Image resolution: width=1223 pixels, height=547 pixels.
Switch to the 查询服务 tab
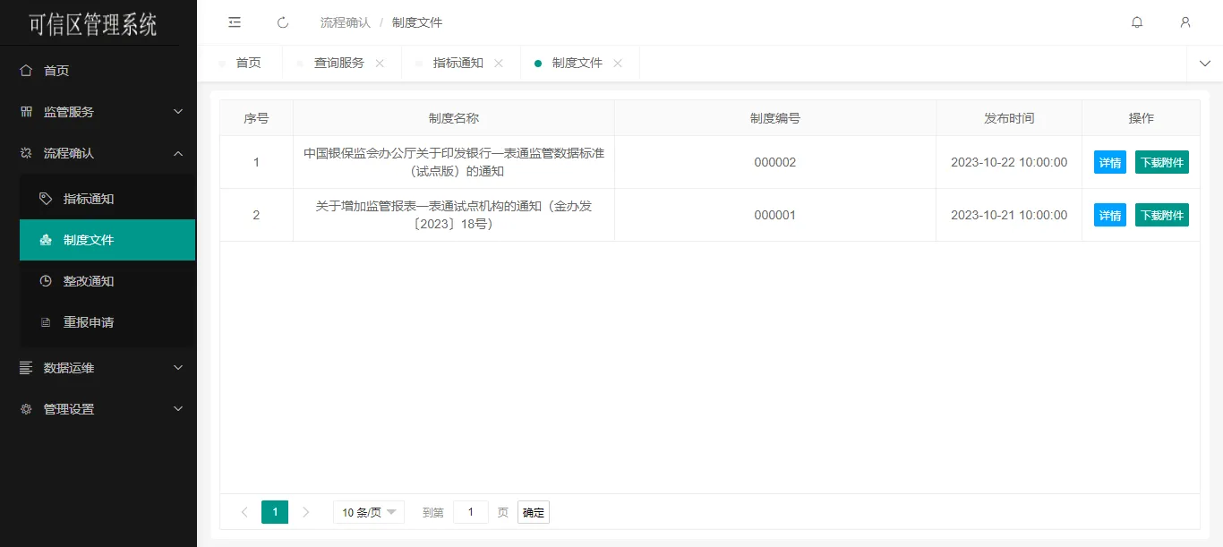[338, 64]
